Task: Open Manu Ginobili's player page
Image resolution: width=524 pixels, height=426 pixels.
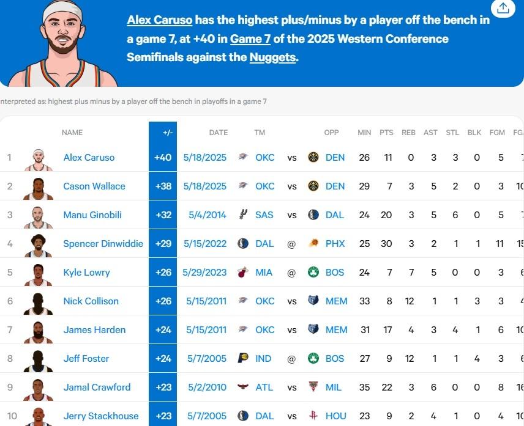Action: pyautogui.click(x=92, y=215)
